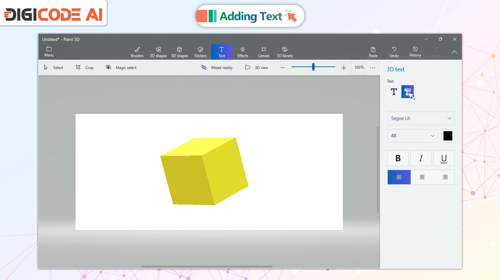500x280 pixels.
Task: Open the 3D library
Action: pos(285,52)
